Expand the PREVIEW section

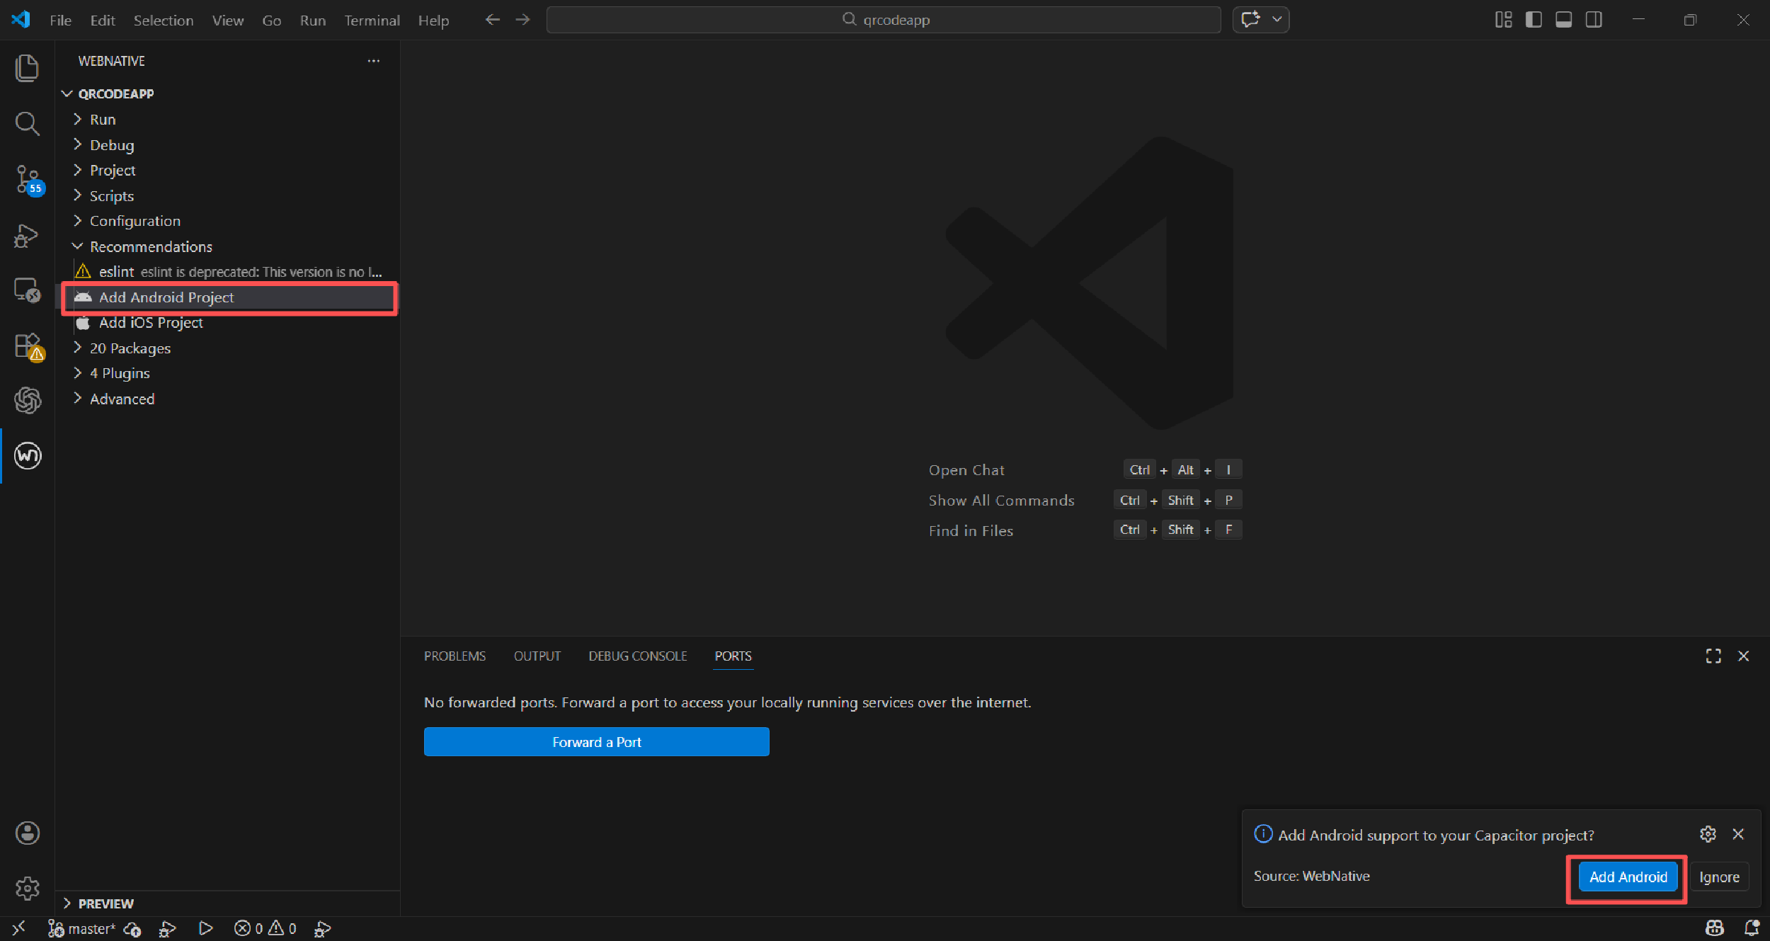click(227, 903)
